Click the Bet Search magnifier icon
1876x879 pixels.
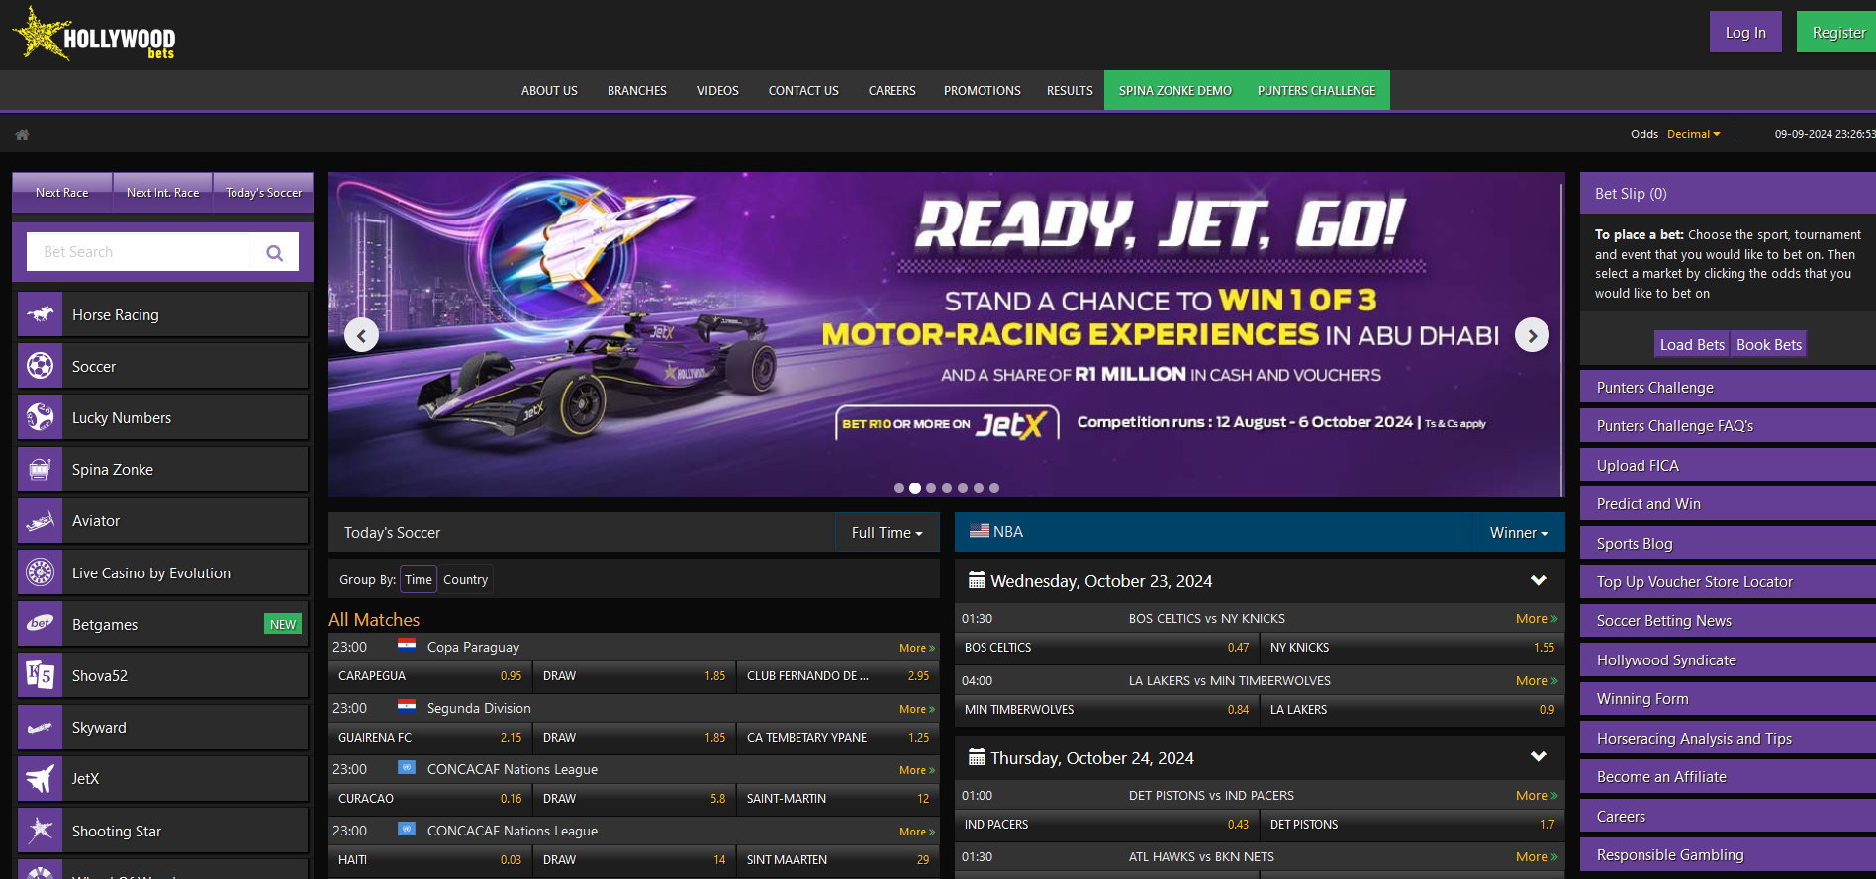pyautogui.click(x=274, y=253)
